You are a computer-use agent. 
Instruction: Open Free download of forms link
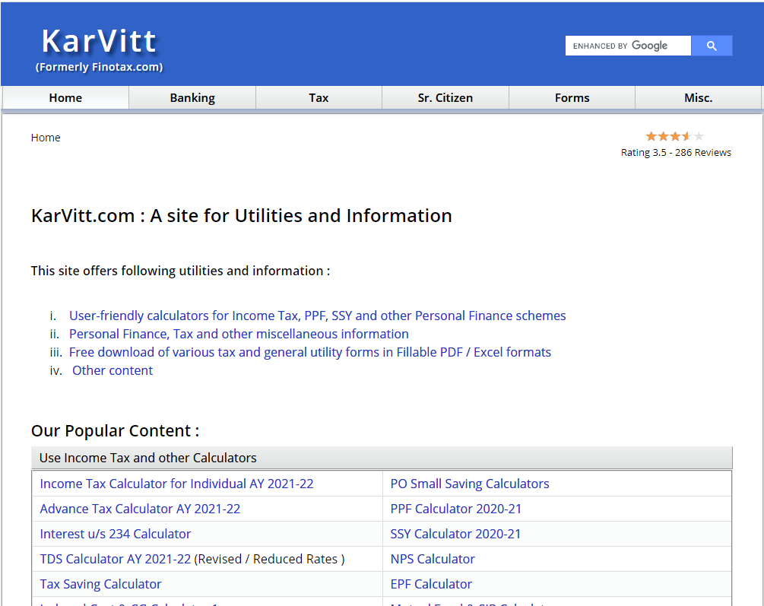pyautogui.click(x=310, y=352)
